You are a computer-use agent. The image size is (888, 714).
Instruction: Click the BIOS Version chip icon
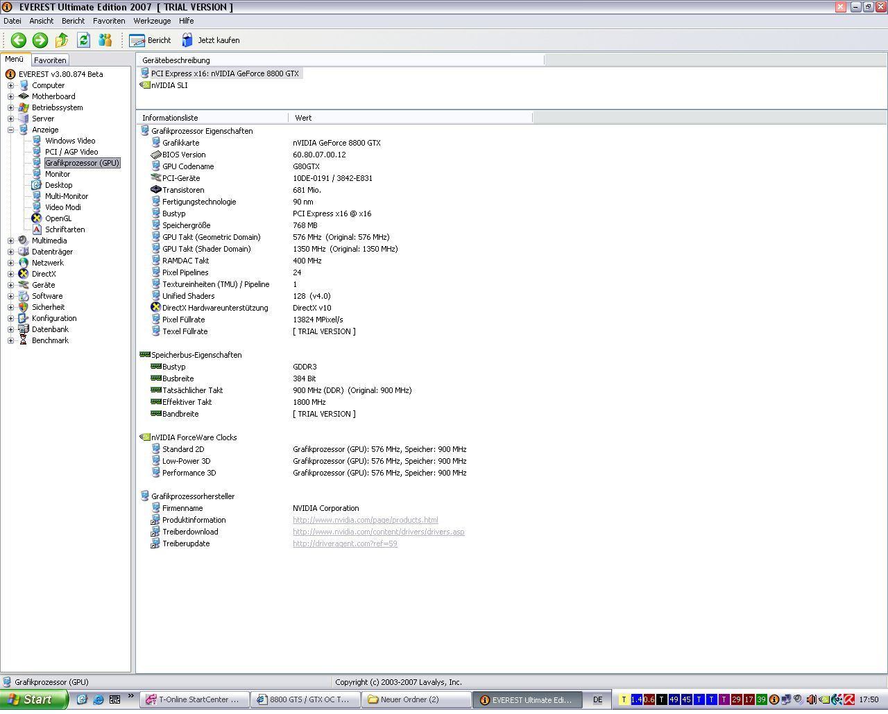(x=155, y=154)
